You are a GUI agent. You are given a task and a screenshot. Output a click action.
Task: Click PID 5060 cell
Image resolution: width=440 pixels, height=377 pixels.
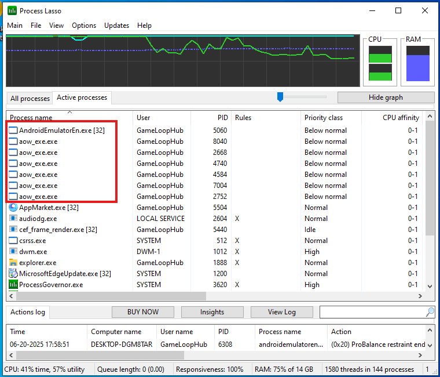click(220, 130)
